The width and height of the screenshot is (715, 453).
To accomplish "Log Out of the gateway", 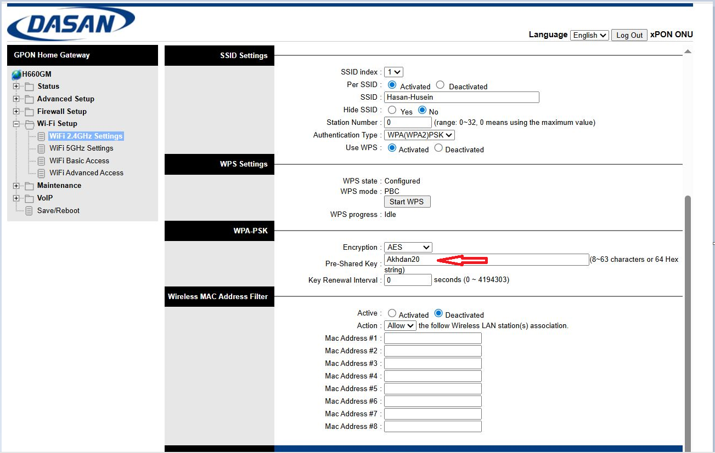I will pyautogui.click(x=629, y=35).
